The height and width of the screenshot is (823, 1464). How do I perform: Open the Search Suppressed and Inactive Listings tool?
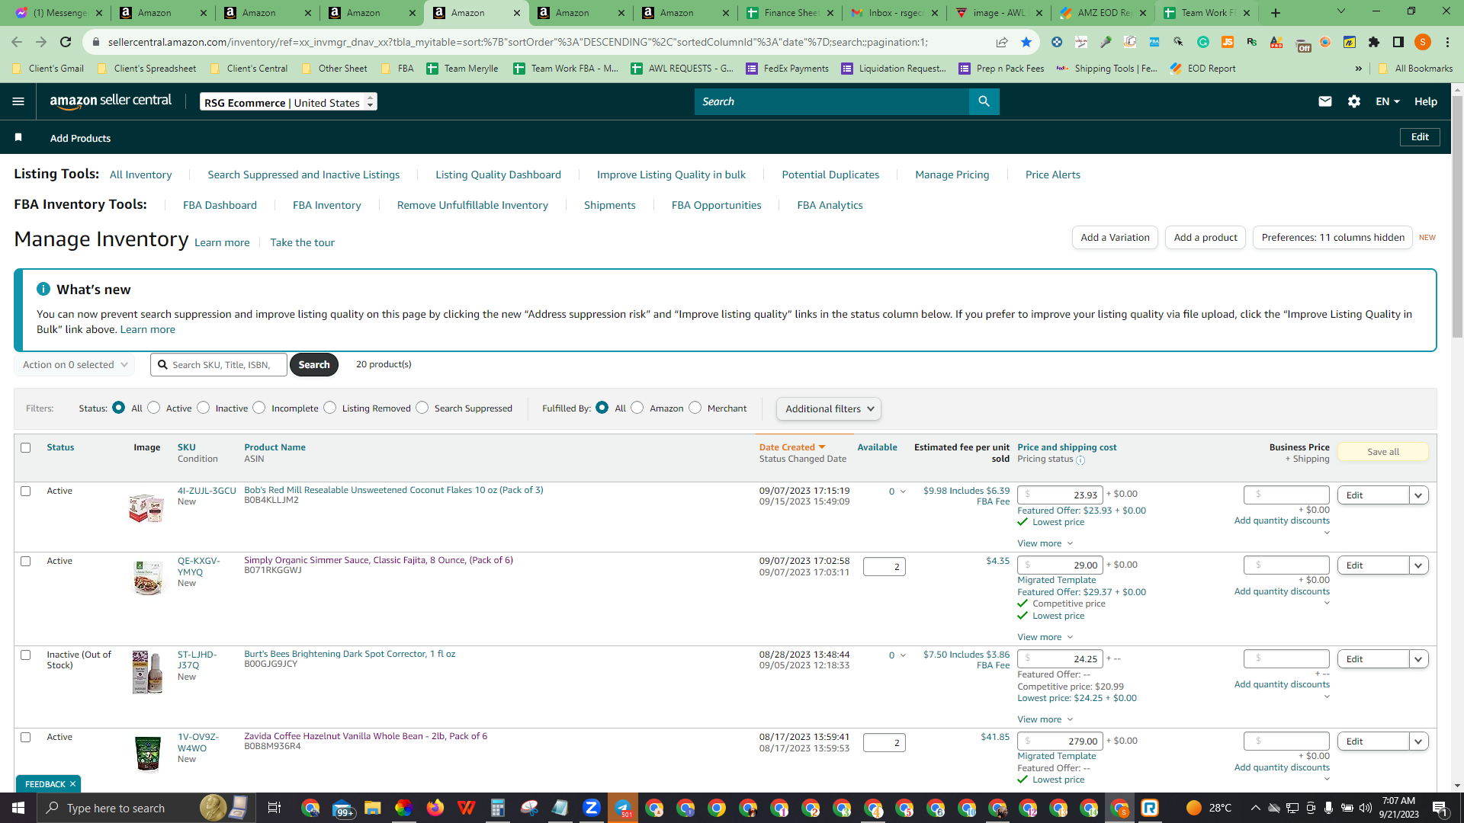coord(303,175)
